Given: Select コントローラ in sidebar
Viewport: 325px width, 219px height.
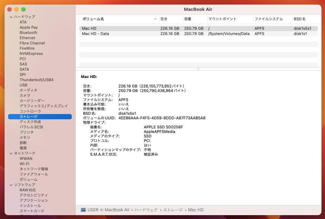Looking at the screenshot, I should point(30,111).
